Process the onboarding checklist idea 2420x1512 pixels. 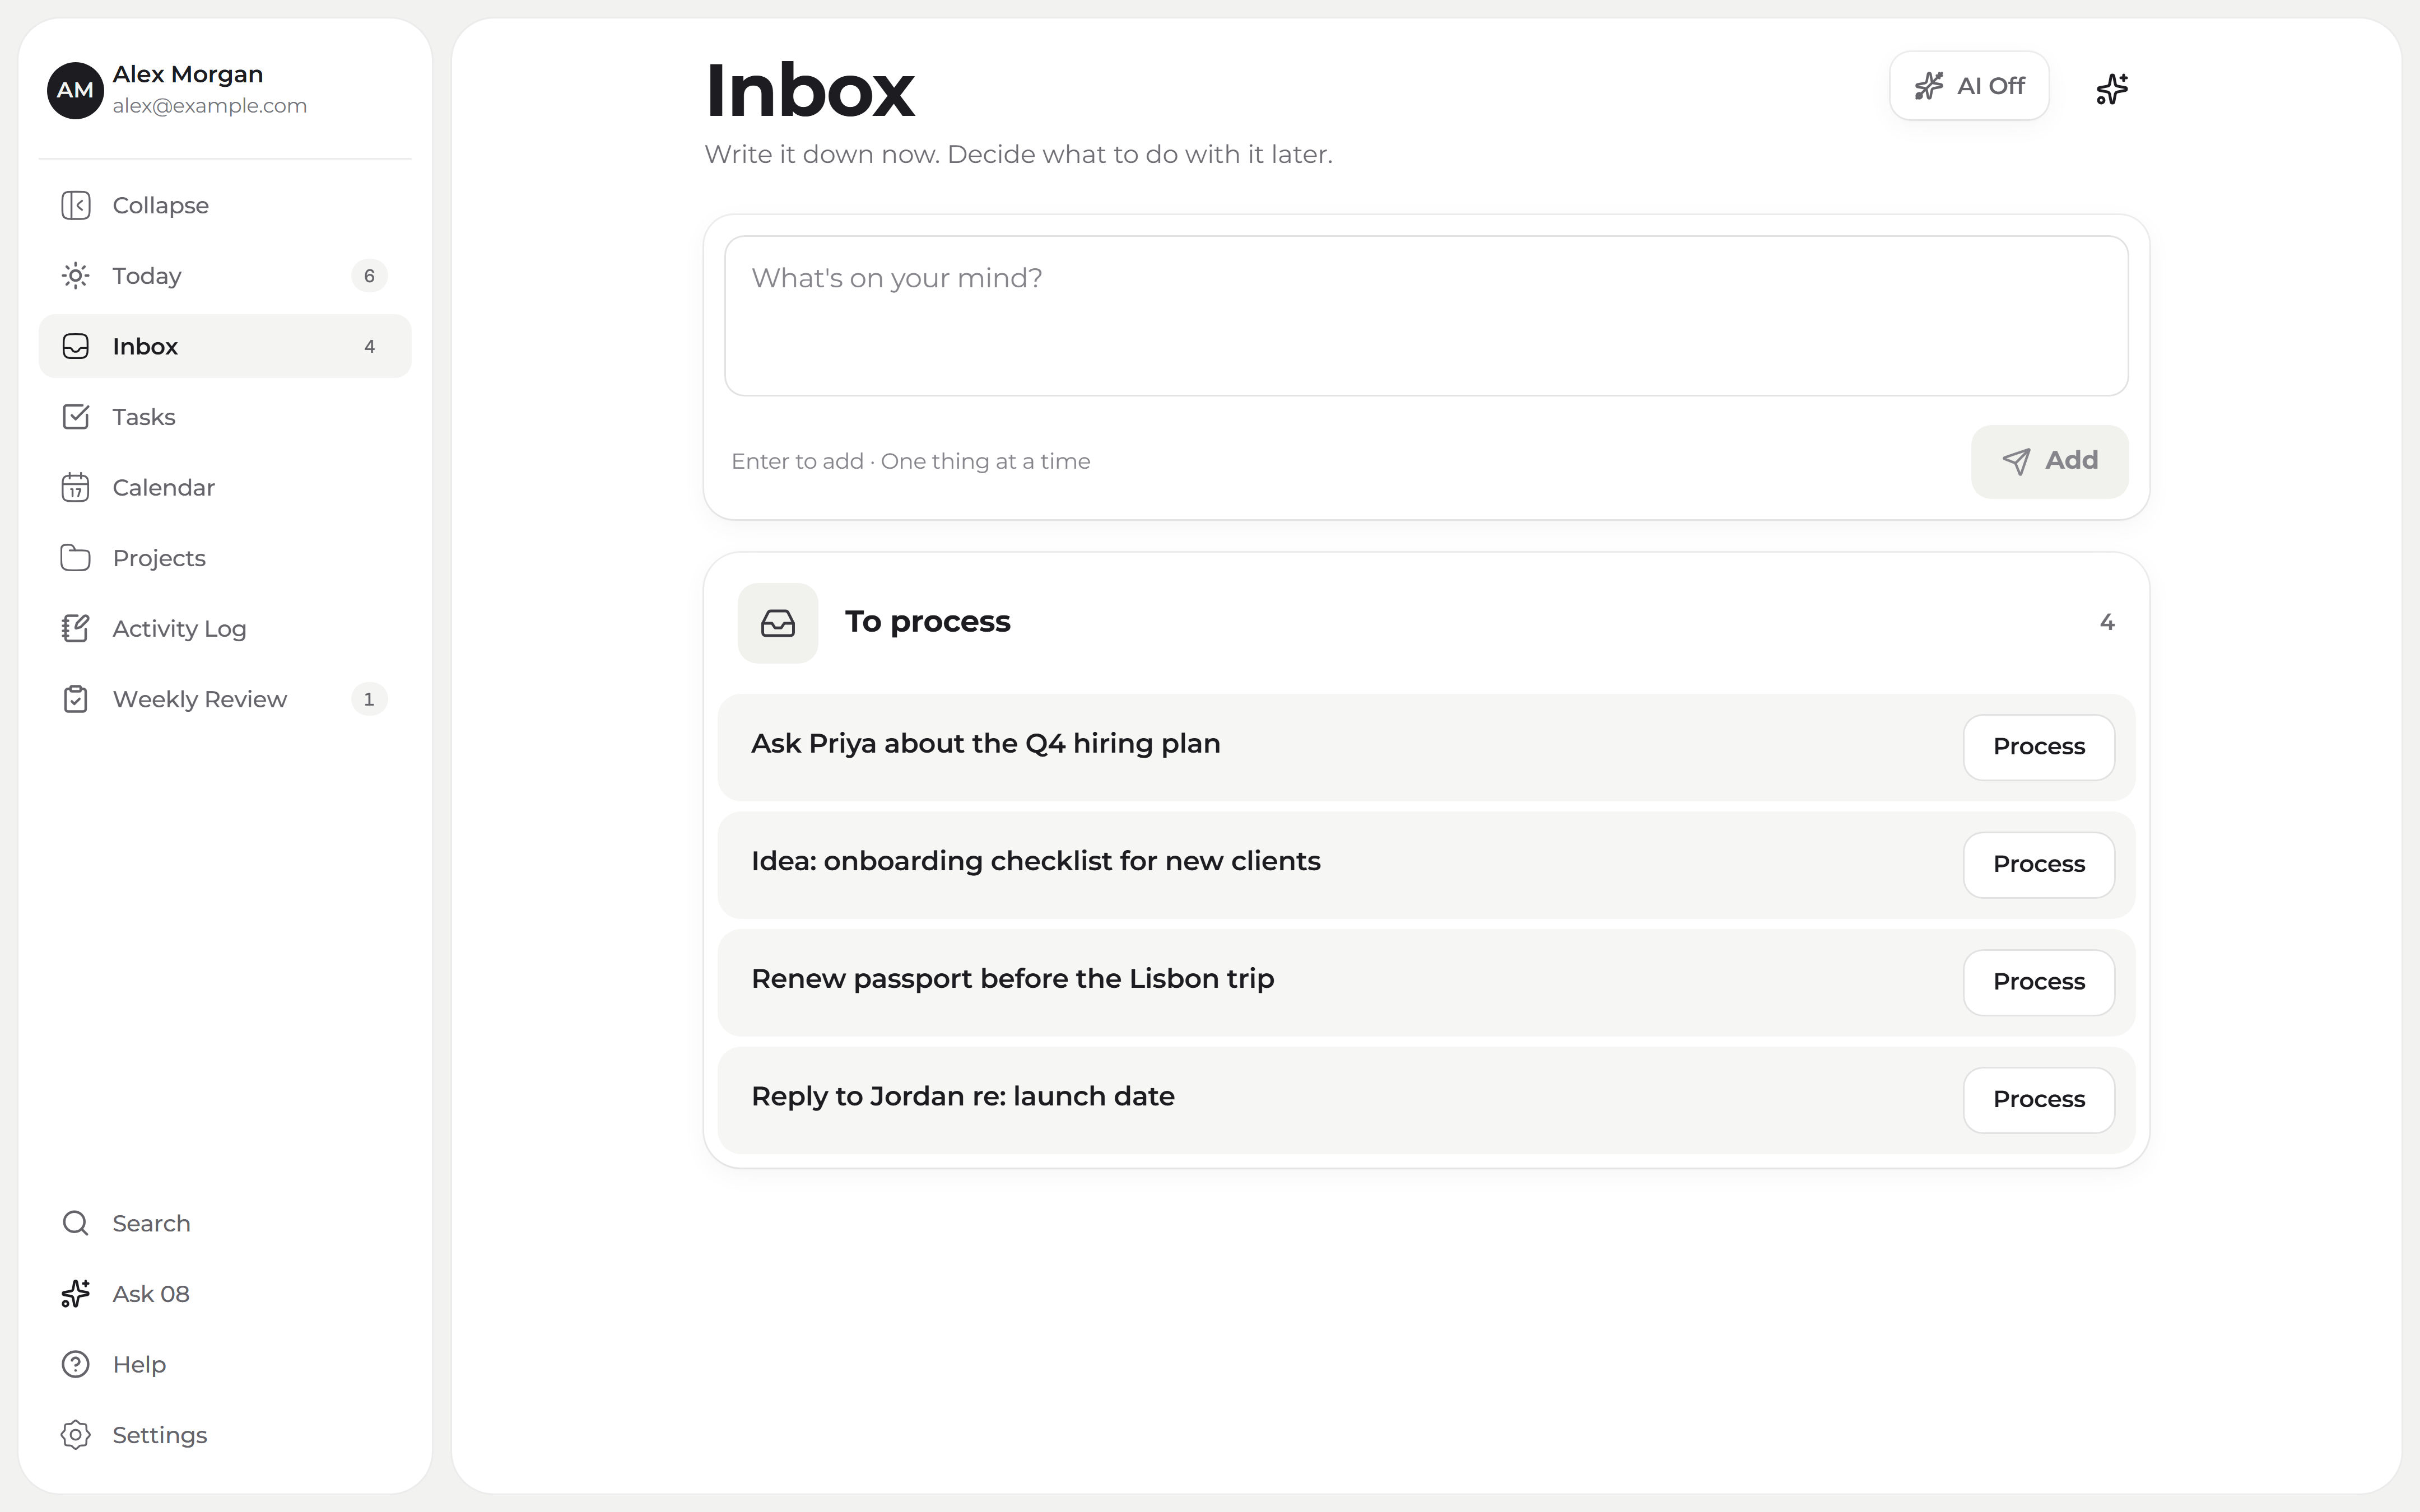click(x=2038, y=864)
